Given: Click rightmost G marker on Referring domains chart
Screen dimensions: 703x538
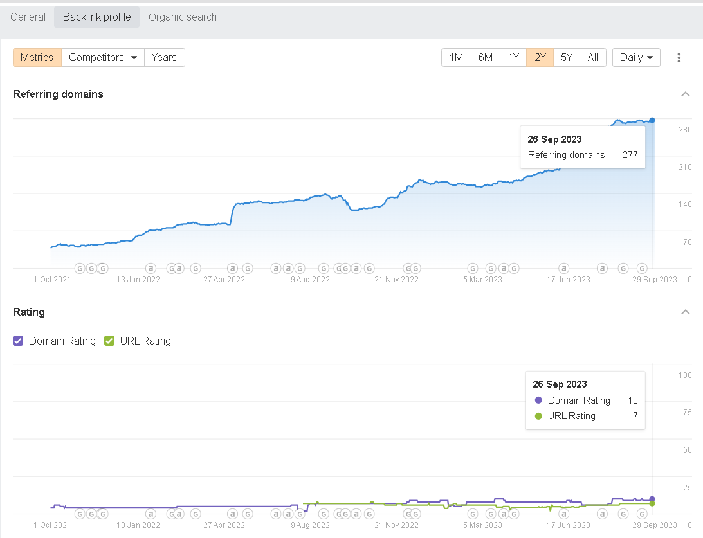Looking at the screenshot, I should (x=641, y=268).
